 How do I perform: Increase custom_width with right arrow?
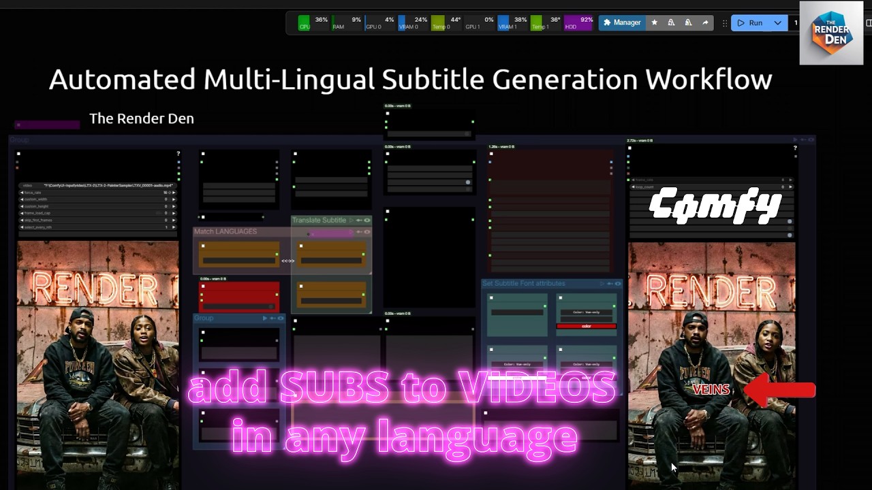pos(173,199)
